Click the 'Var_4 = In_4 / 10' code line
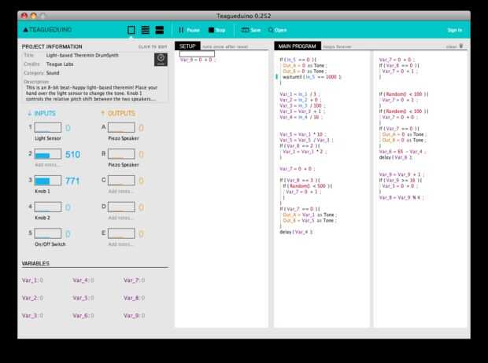This screenshot has width=488, height=363. pos(301,117)
